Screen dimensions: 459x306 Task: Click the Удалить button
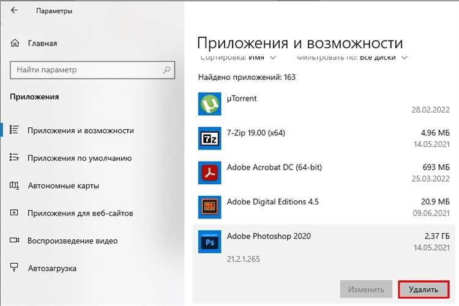pos(424,289)
